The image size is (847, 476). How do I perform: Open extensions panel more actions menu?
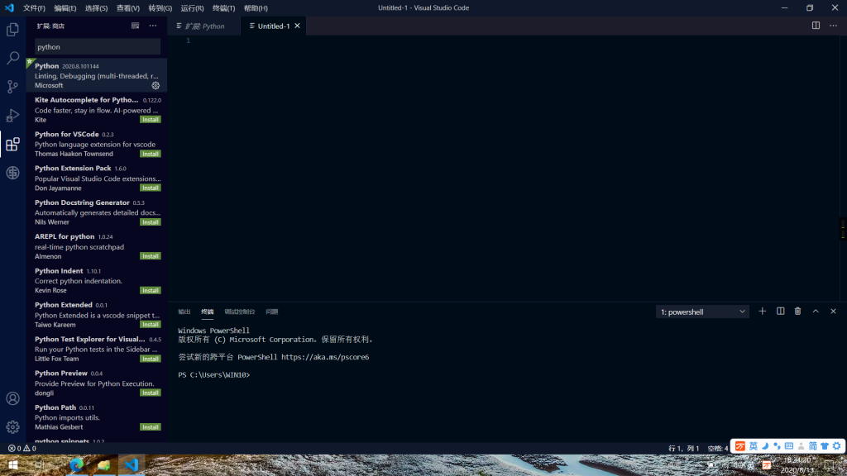click(153, 26)
